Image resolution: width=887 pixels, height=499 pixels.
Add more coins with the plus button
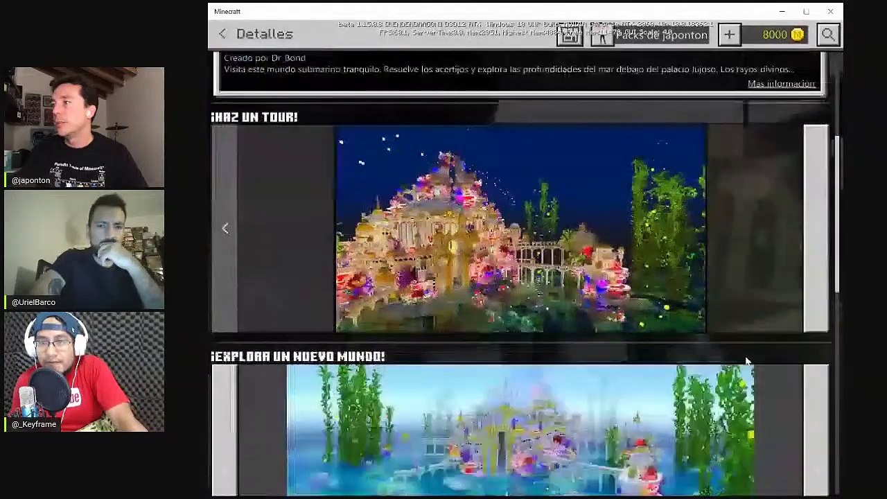pos(730,35)
